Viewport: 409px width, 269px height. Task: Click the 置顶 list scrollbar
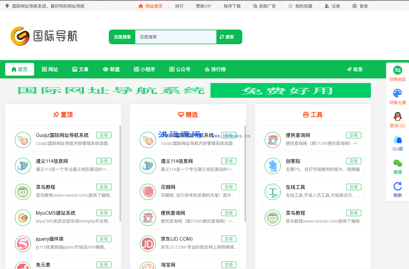point(120,173)
